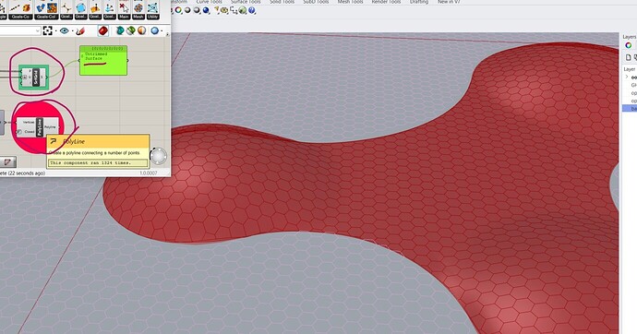Expand the first layer with chevron arrow
Viewport: 637px width, 334px height.
(627, 78)
